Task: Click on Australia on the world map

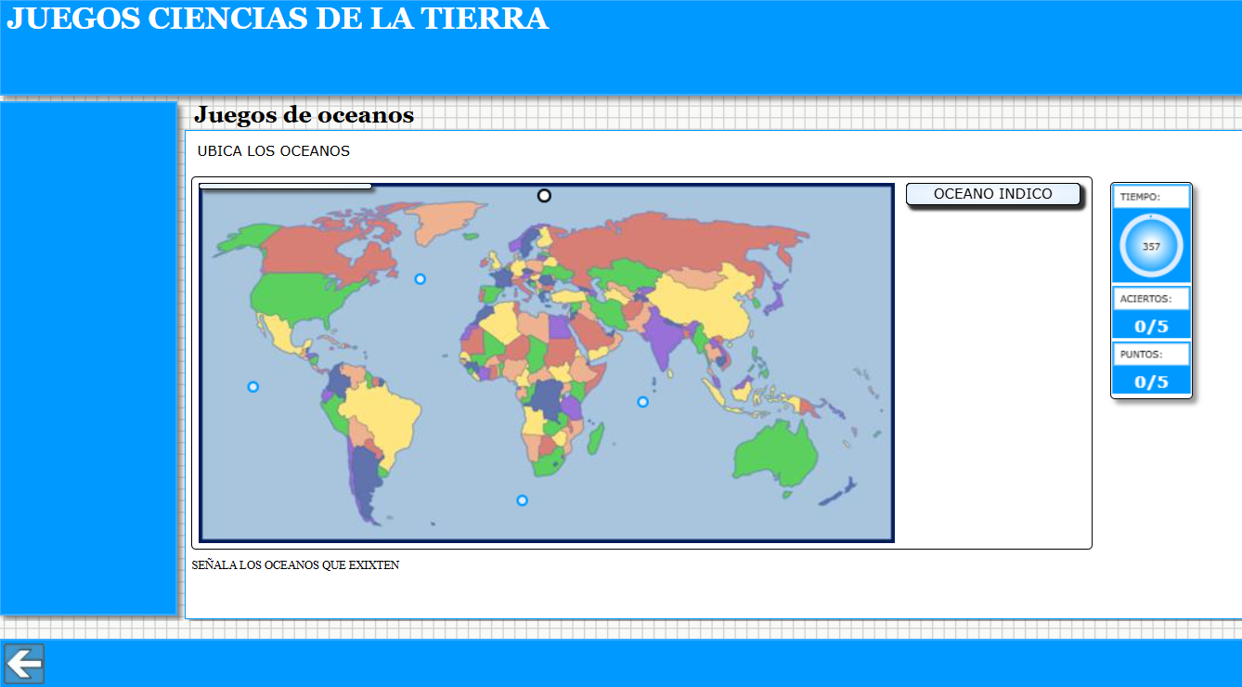Action: [x=776, y=457]
